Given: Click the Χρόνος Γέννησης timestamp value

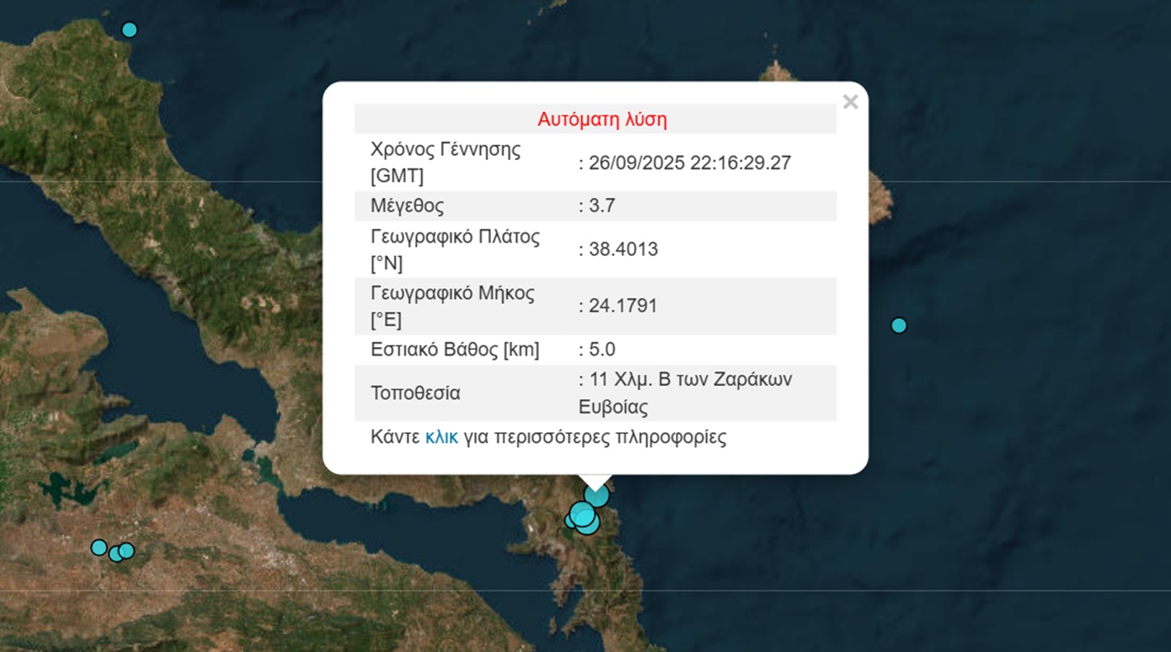Looking at the screenshot, I should (x=686, y=163).
